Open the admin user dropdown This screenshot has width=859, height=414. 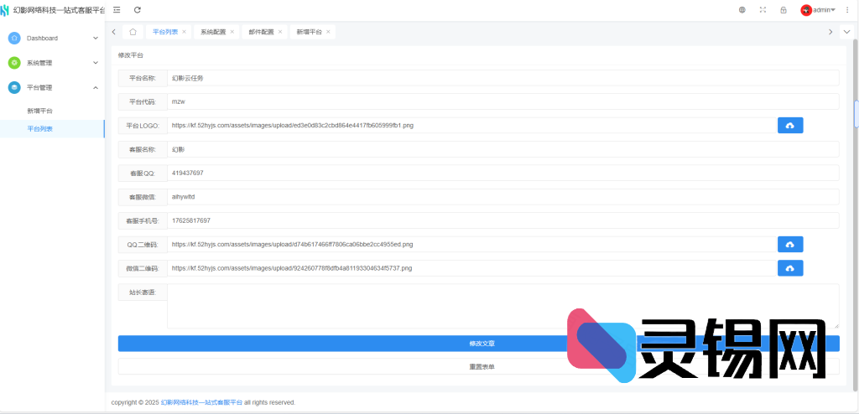(x=819, y=10)
